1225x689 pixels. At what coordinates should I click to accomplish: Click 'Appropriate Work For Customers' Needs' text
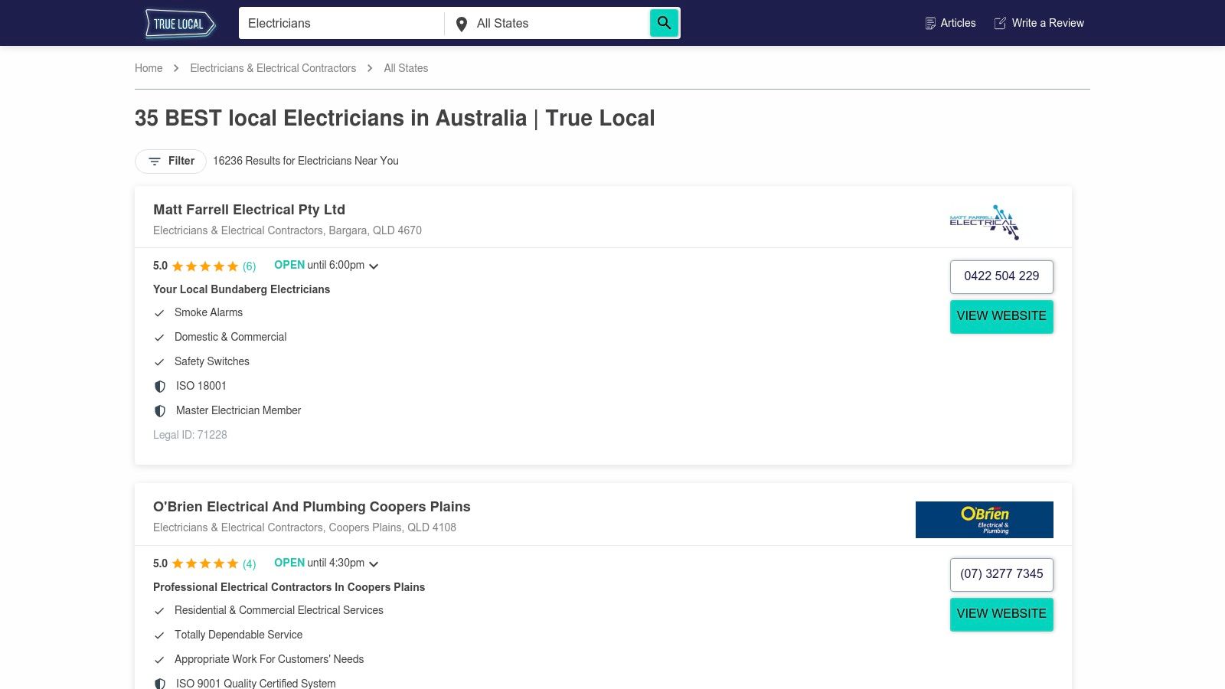pyautogui.click(x=269, y=659)
